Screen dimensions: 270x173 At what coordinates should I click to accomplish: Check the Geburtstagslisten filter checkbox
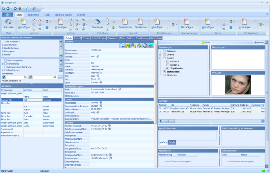[5, 60]
